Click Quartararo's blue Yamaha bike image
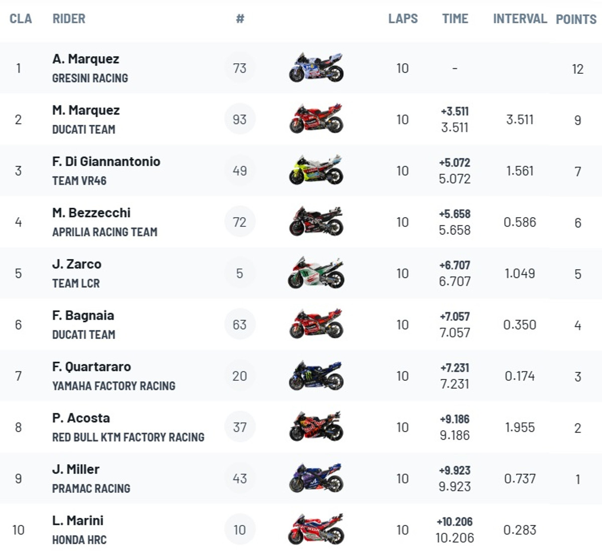Viewport: 602px width, 551px height. (x=316, y=375)
